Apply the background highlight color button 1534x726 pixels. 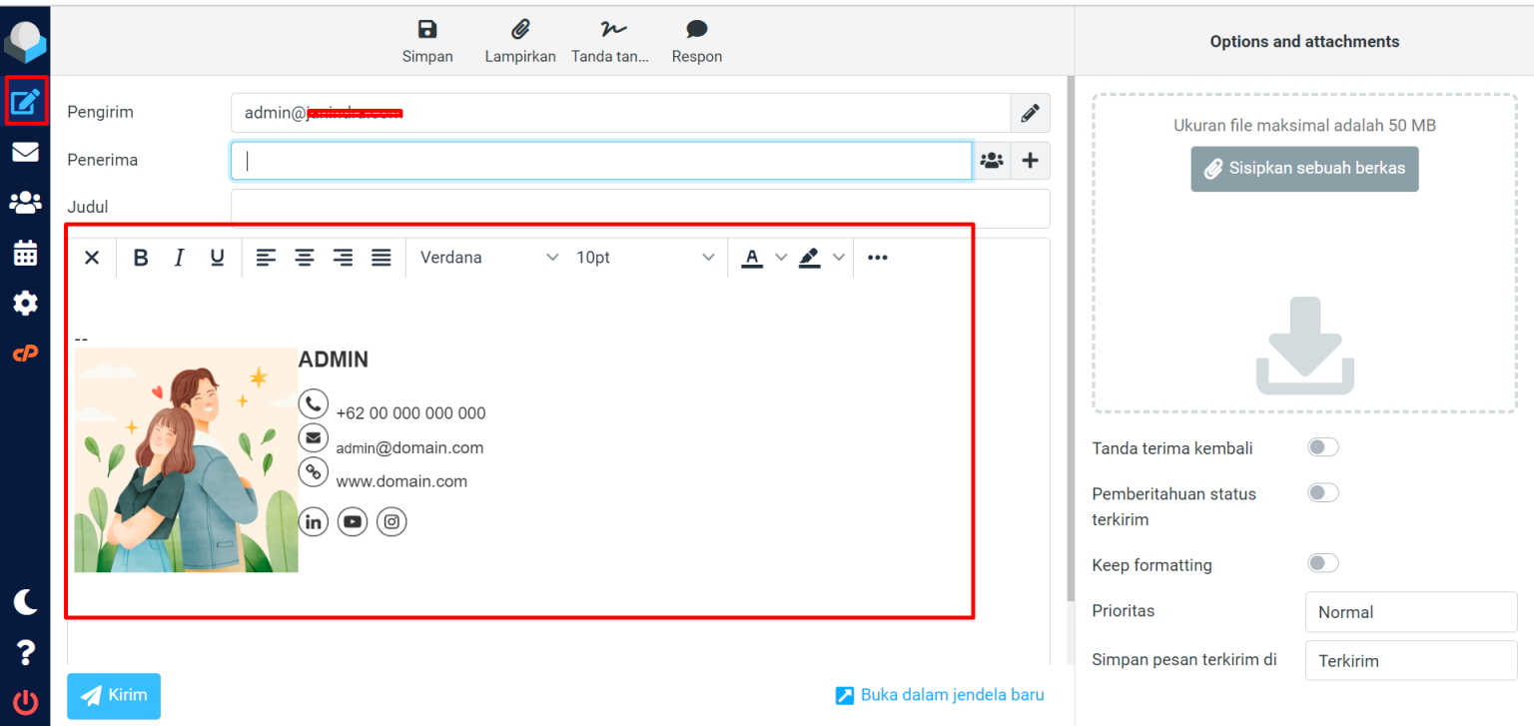point(810,258)
